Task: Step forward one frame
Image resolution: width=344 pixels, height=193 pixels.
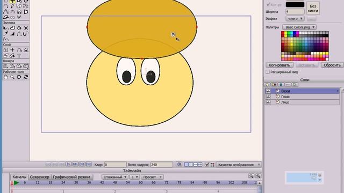Action: click(75, 164)
